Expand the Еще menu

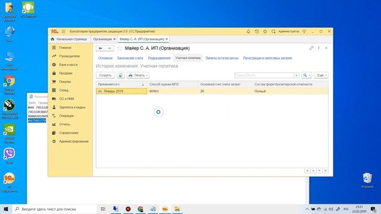(x=321, y=75)
